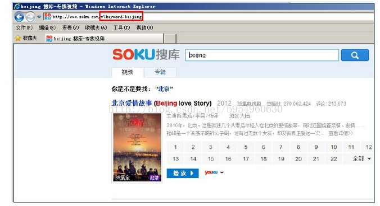The width and height of the screenshot is (380, 206).
Task: Click the address bar URL field
Action: point(209,17)
